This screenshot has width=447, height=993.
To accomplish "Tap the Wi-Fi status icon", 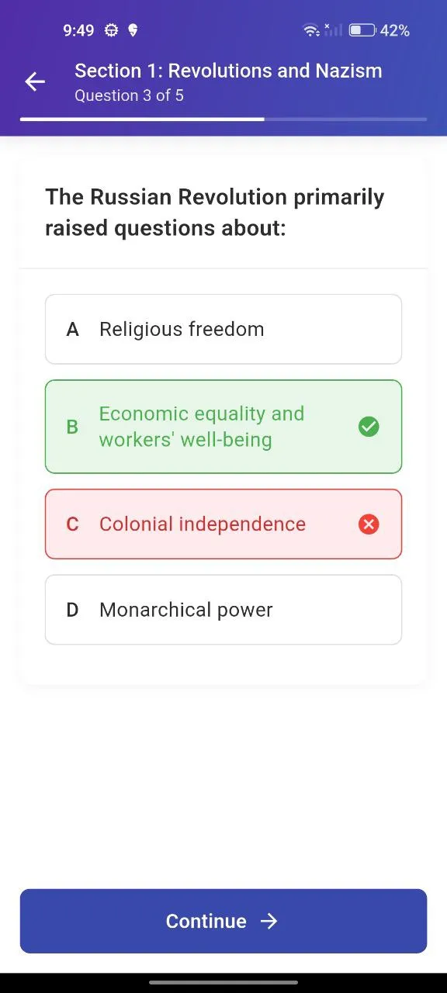I will (311, 30).
